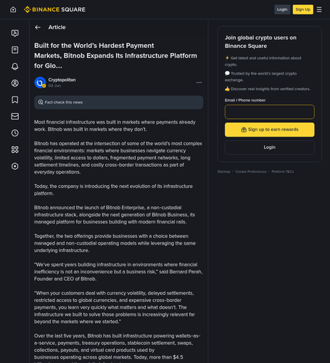
Task: Go back using the Article arrow
Action: click(38, 28)
